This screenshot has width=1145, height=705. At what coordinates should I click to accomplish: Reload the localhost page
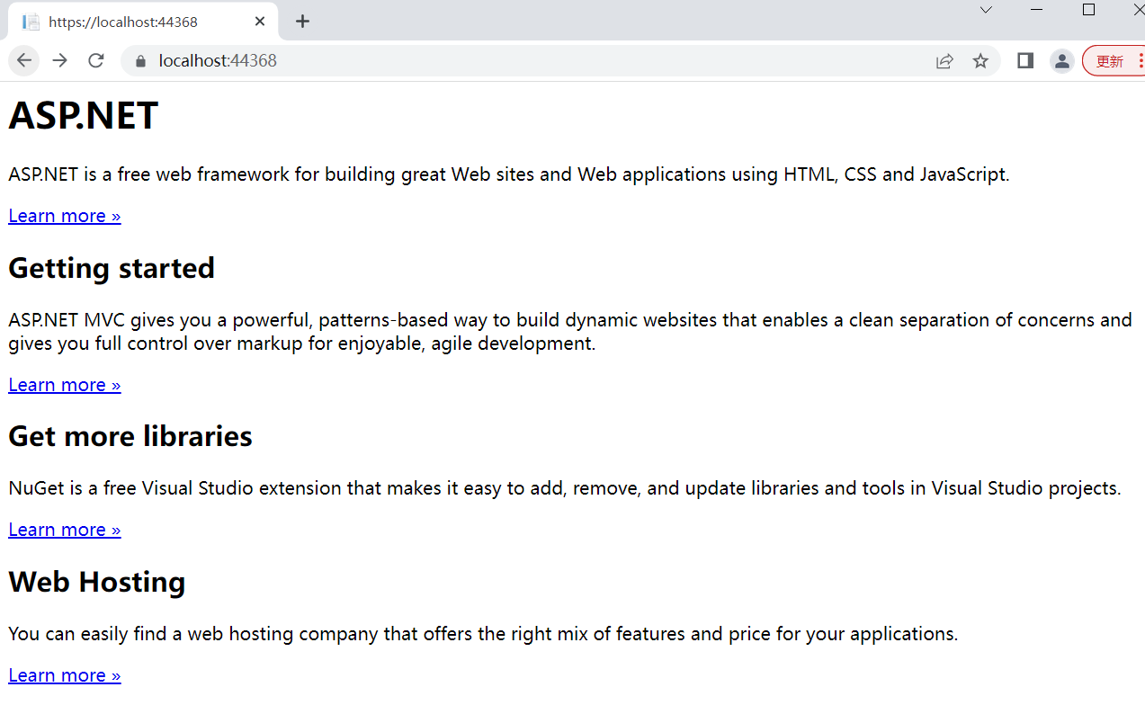coord(95,60)
